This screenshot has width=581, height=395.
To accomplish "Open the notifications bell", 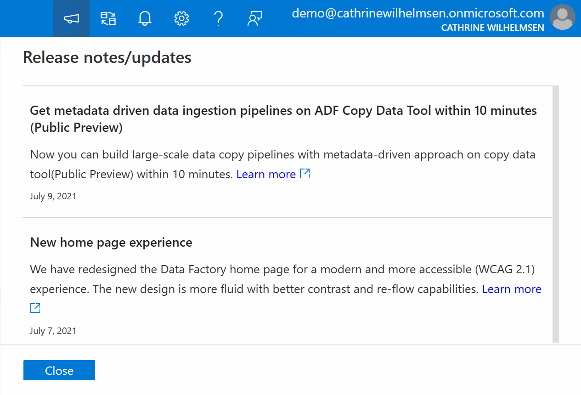I will click(x=145, y=18).
